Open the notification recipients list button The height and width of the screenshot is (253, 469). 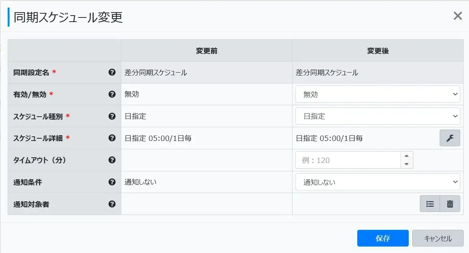[x=430, y=204]
